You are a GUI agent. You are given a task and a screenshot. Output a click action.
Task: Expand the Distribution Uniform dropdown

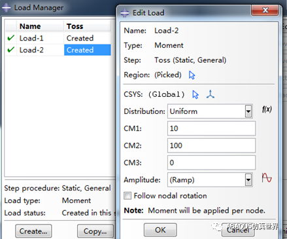coord(248,111)
